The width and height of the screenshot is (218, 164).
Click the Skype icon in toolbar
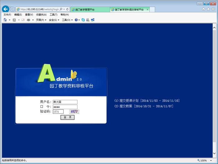pyautogui.click(x=83, y=20)
